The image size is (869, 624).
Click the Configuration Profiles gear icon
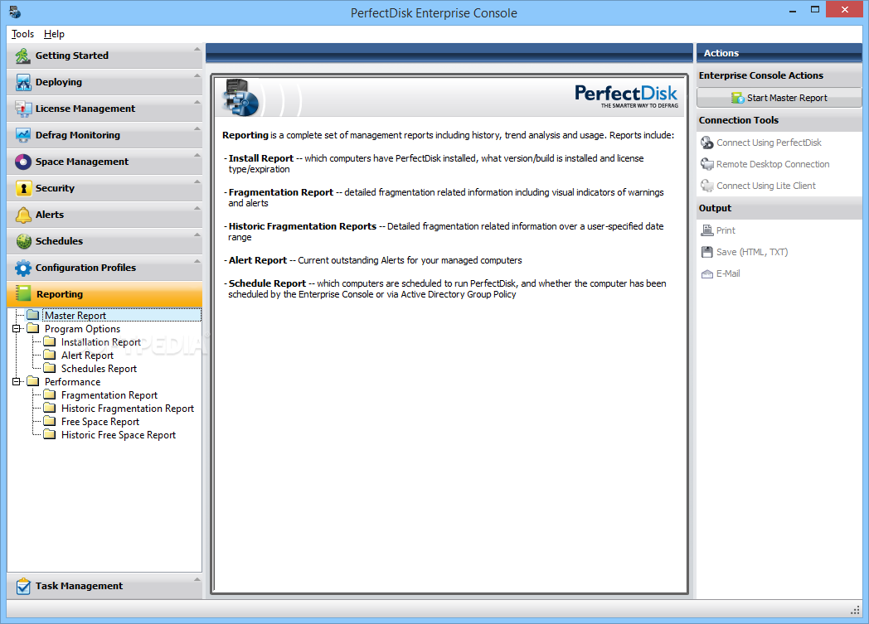[x=23, y=268]
